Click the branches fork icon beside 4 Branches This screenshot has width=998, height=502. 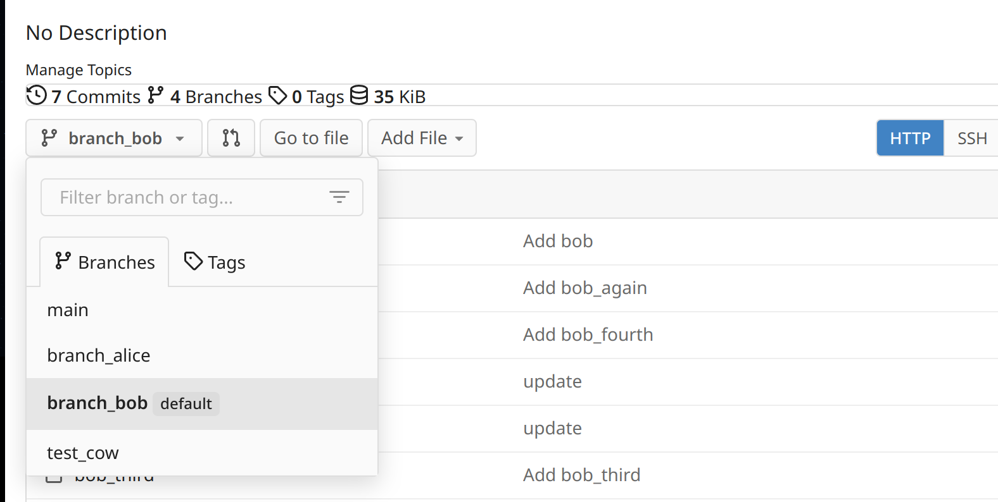155,95
